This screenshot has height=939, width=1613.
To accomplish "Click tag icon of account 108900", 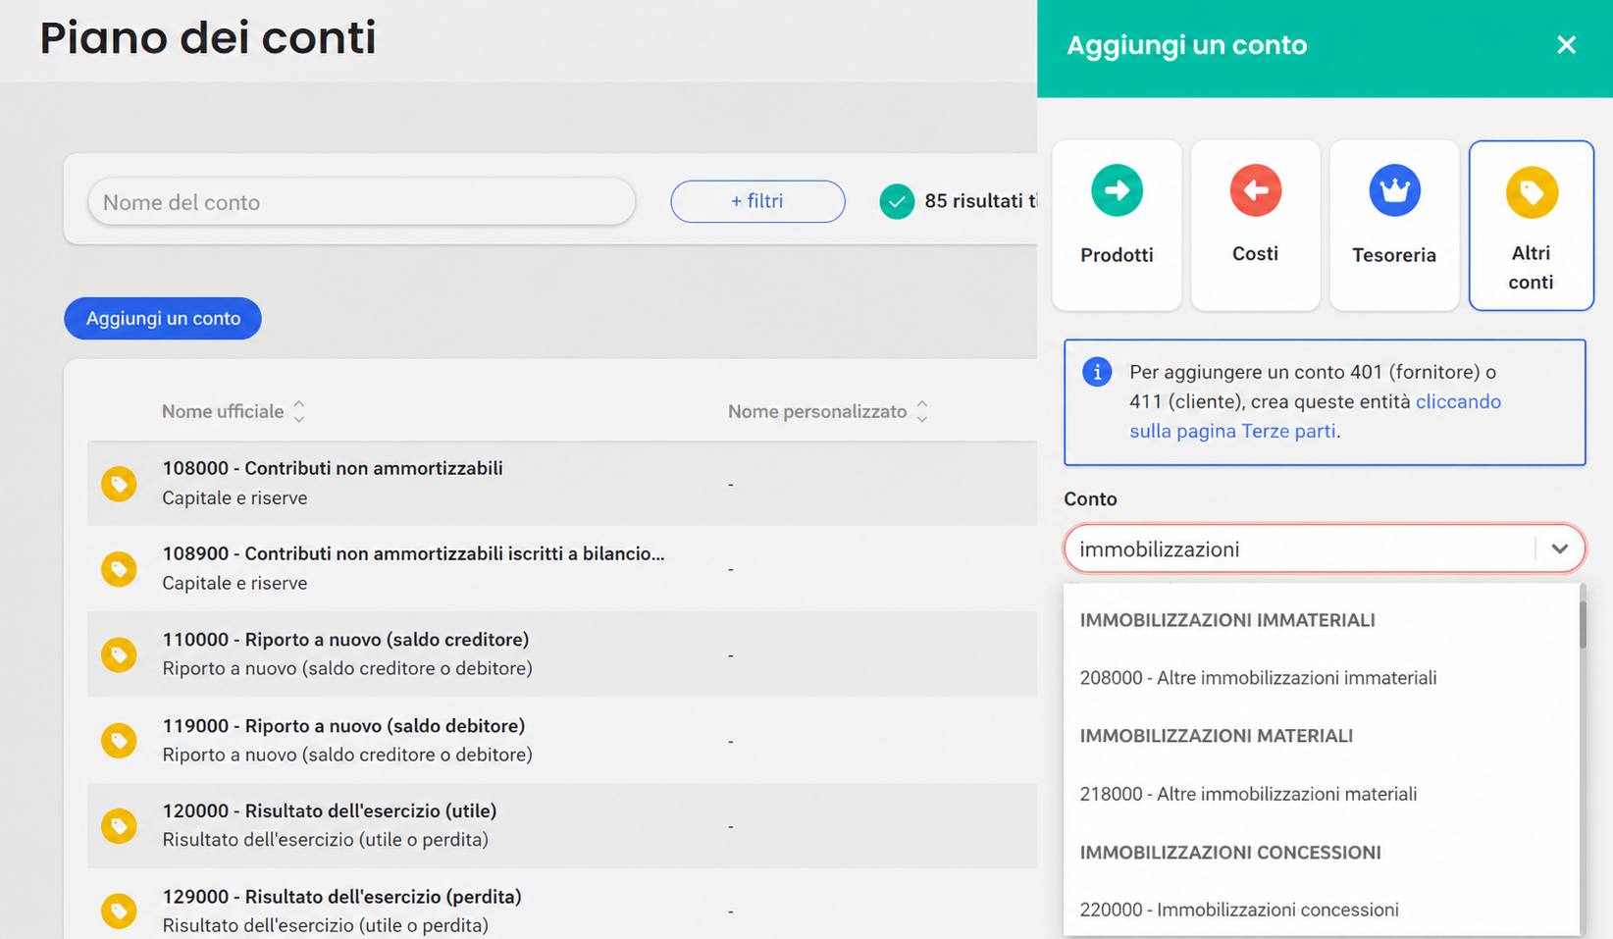I will pos(119,569).
